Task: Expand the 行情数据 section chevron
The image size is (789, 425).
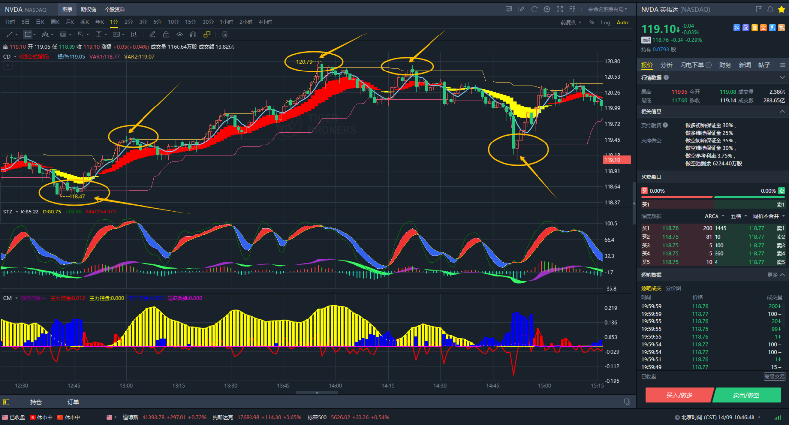Action: (782, 78)
